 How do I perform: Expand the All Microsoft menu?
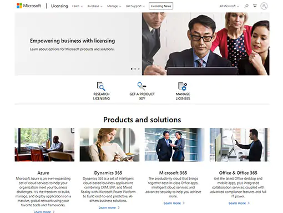coord(229,6)
